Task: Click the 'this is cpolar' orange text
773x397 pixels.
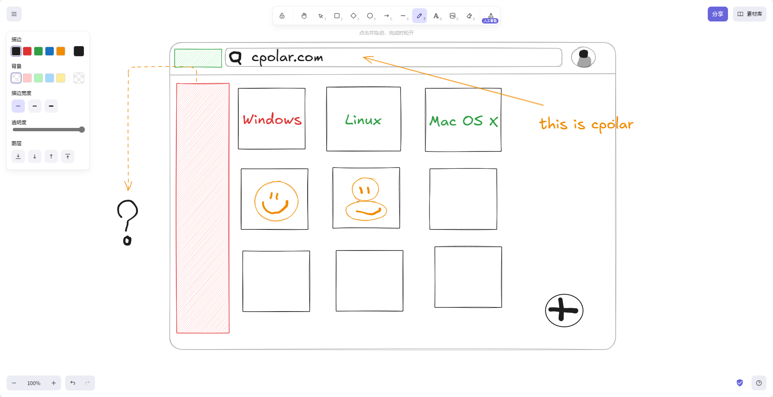Action: point(586,124)
